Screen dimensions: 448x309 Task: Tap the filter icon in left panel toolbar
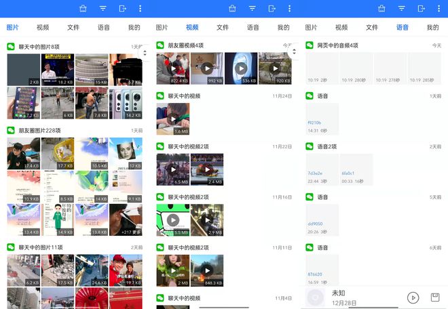pos(103,9)
